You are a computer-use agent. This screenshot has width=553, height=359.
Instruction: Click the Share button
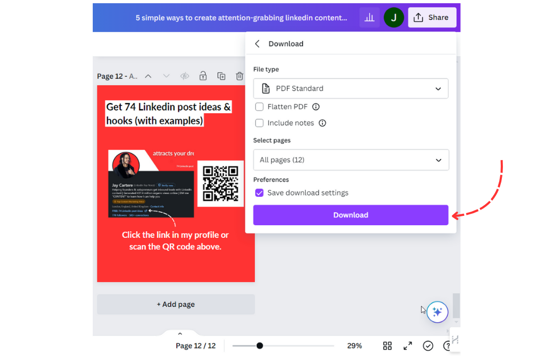432,17
